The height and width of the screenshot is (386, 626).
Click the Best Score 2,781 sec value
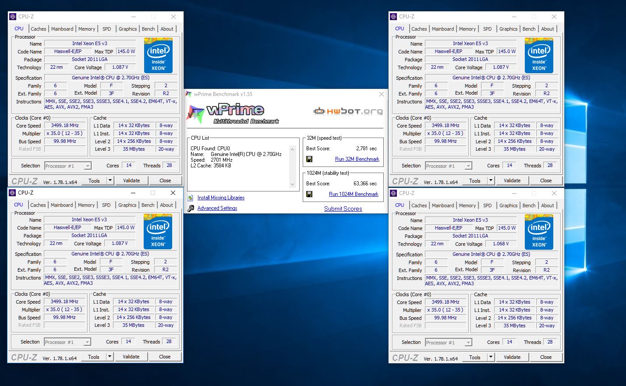point(366,149)
